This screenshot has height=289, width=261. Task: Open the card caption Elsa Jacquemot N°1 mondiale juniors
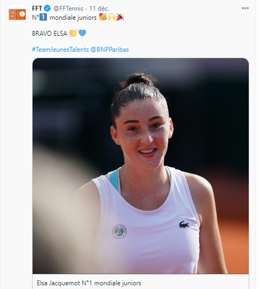click(x=89, y=283)
